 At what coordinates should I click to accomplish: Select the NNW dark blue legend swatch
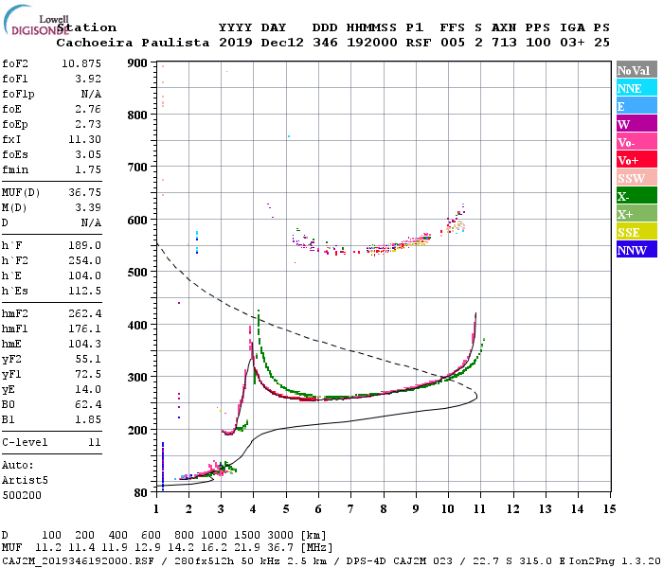coord(636,249)
